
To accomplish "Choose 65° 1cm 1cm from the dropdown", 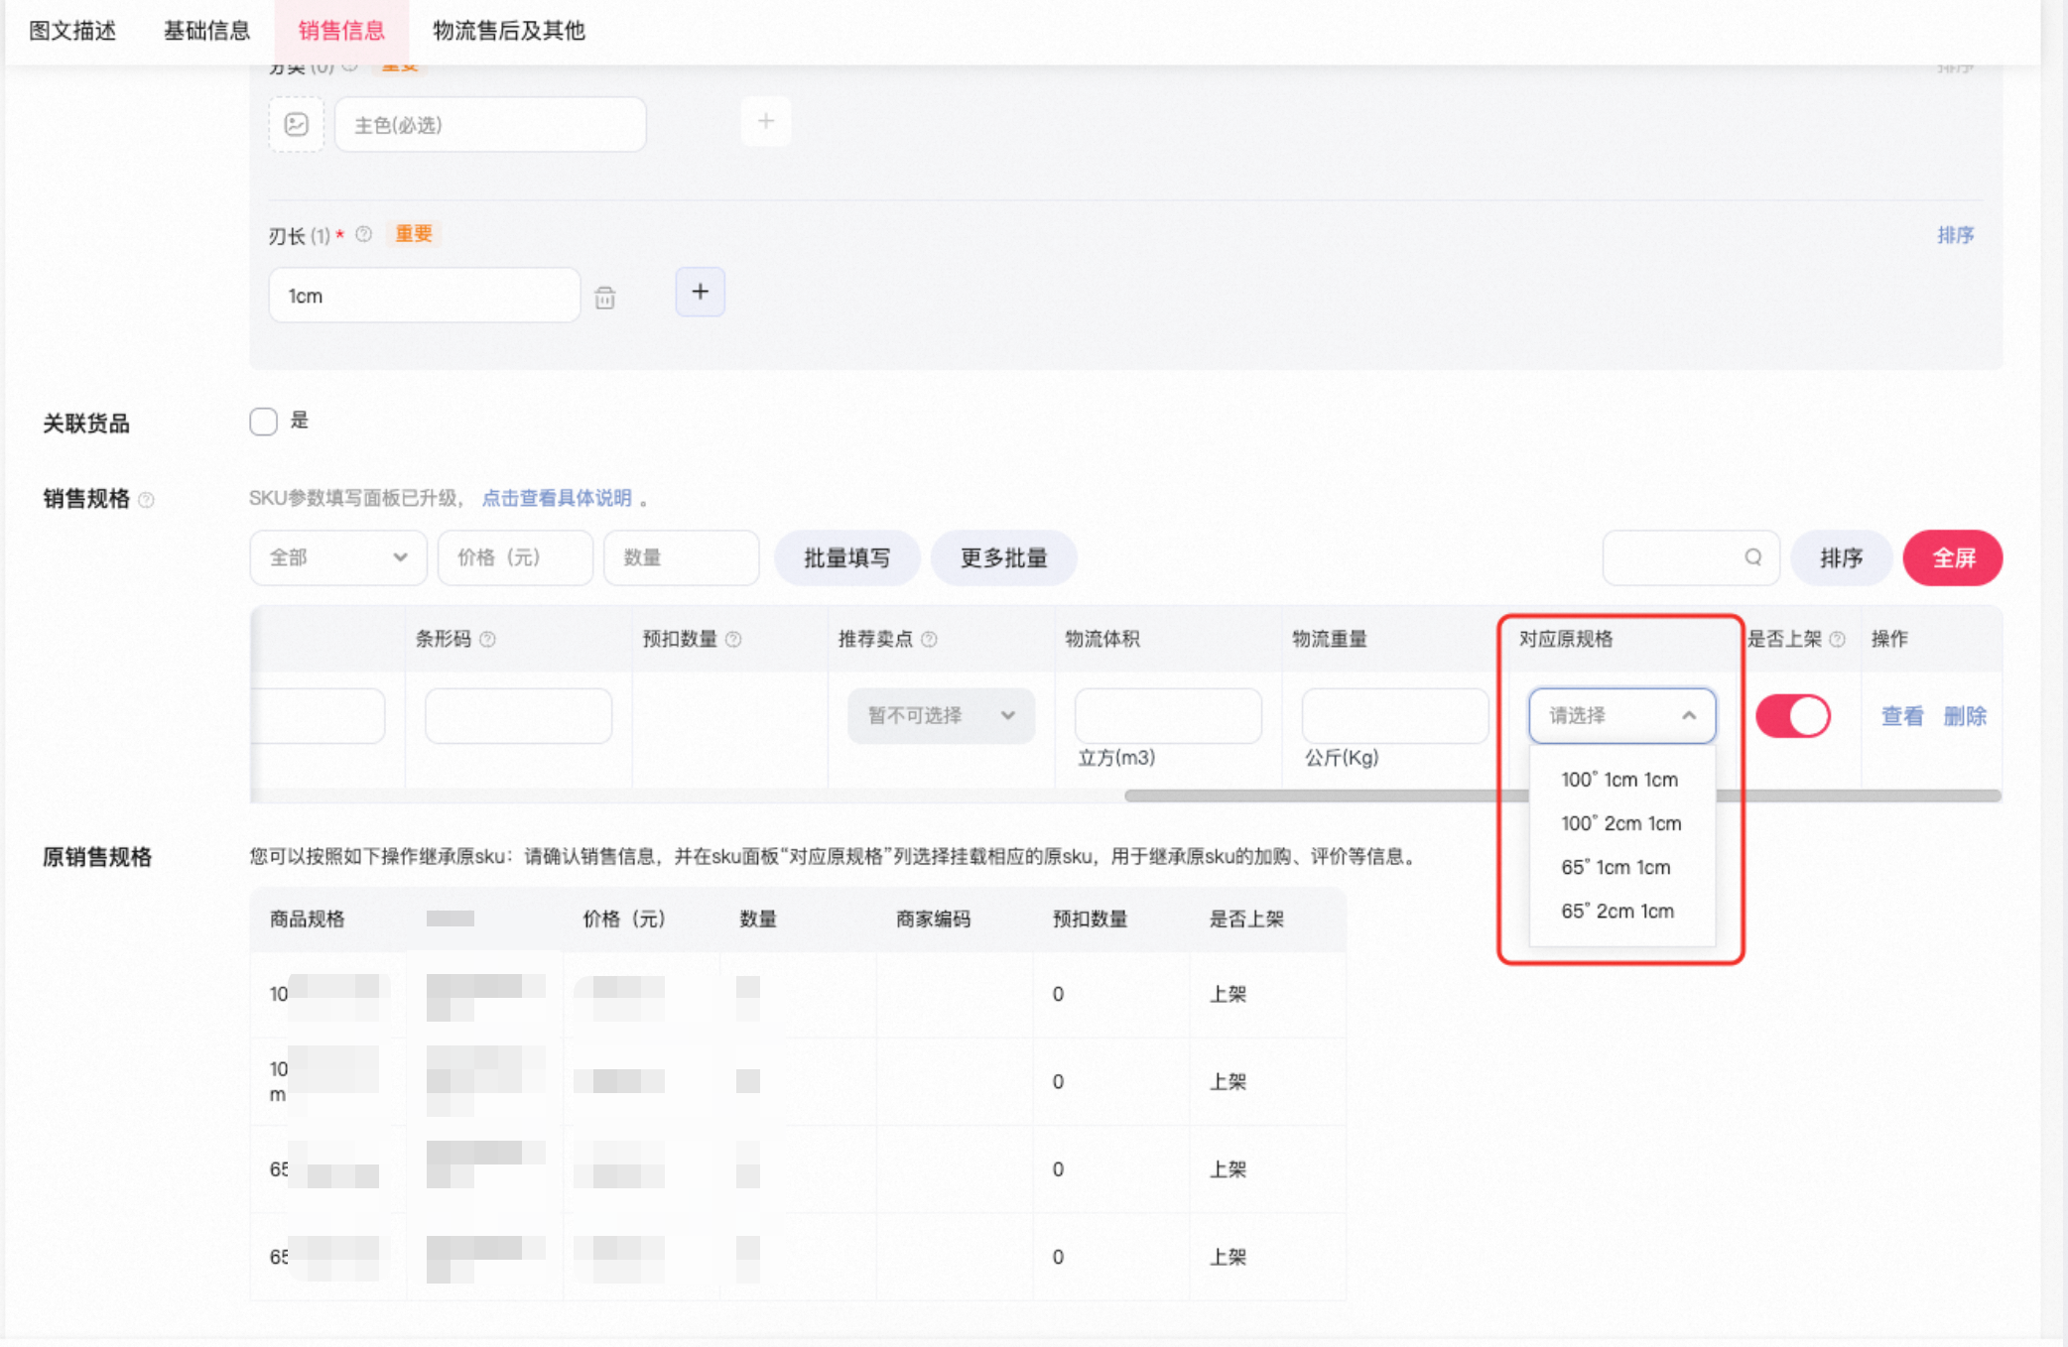I will (1621, 867).
